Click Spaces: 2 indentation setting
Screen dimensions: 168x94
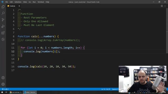(x=115, y=89)
